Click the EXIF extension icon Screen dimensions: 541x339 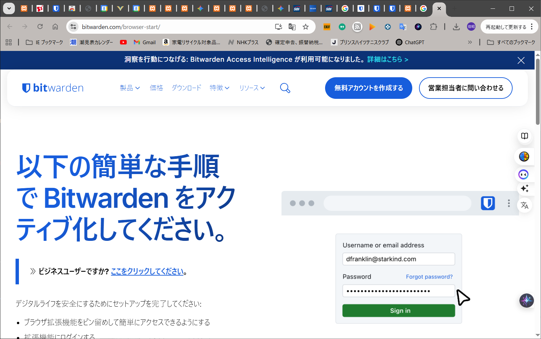[x=327, y=27]
